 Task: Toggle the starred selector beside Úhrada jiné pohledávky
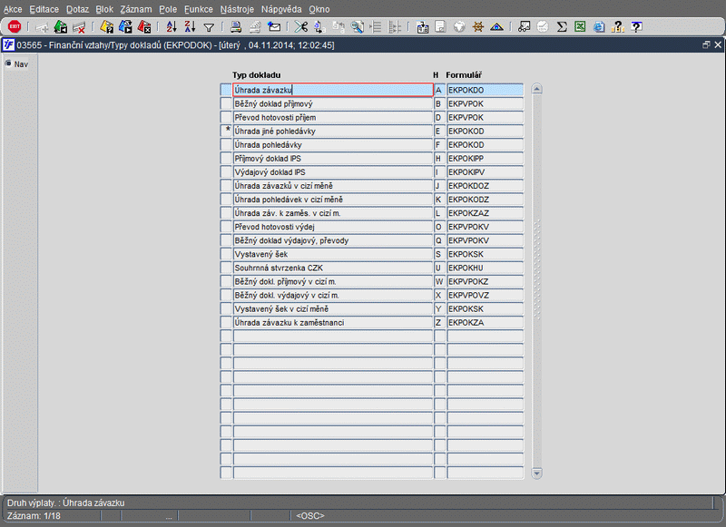[226, 131]
